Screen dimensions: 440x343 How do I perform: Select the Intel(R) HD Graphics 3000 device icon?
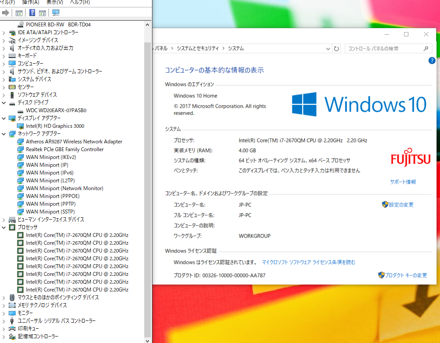click(x=20, y=126)
